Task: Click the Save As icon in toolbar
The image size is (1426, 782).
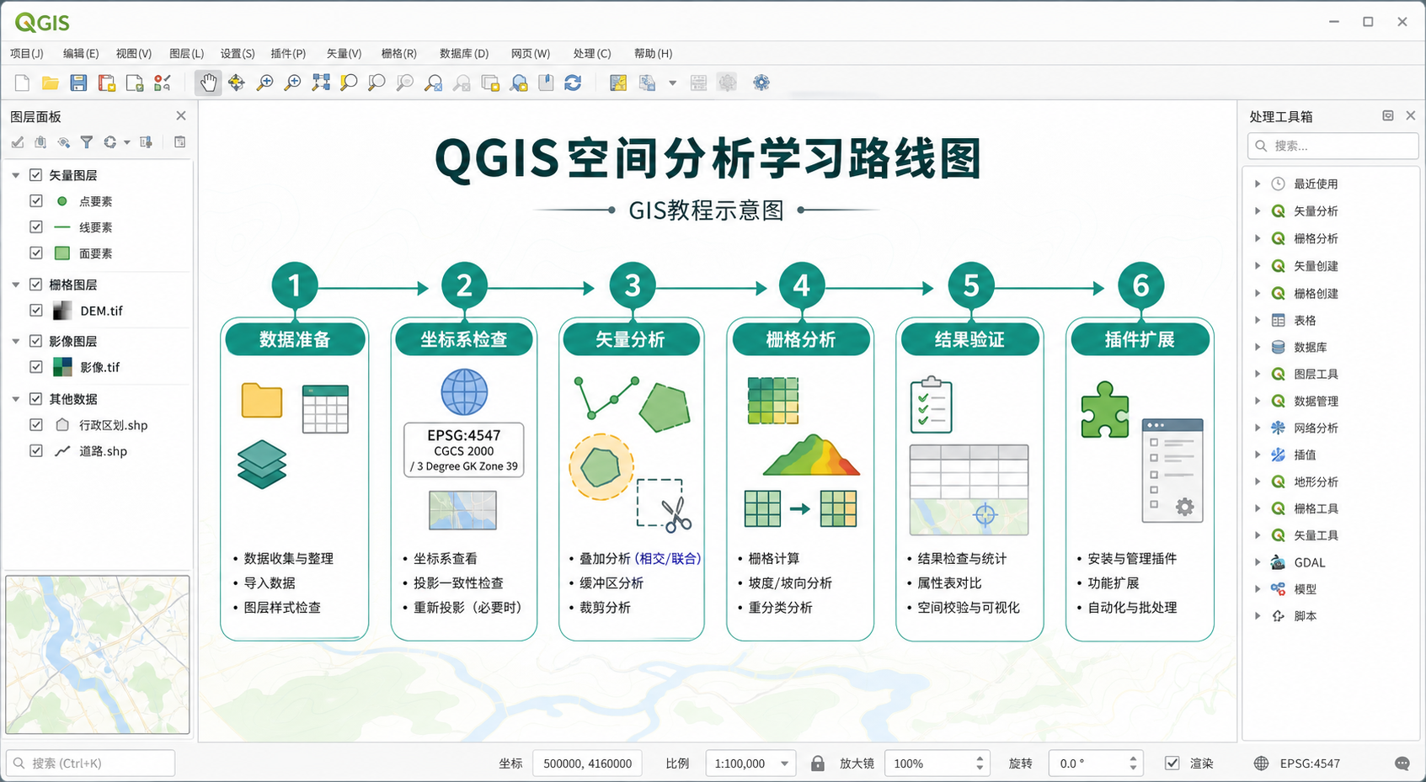Action: pyautogui.click(x=107, y=82)
